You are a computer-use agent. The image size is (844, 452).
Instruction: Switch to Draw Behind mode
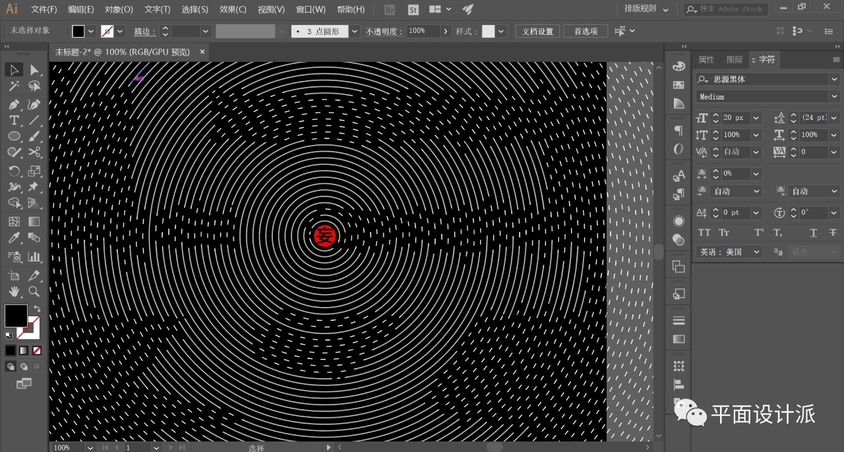coord(24,366)
